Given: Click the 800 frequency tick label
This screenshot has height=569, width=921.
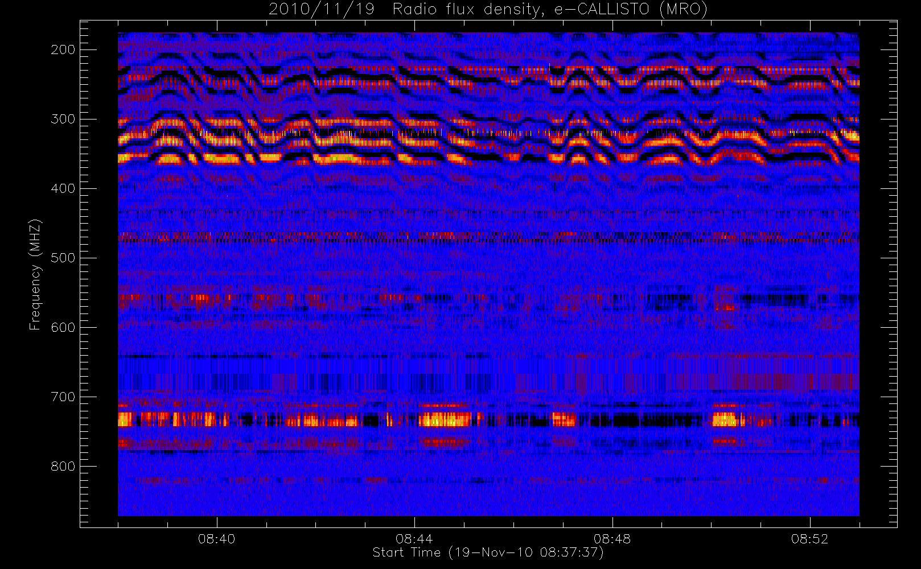Looking at the screenshot, I should tap(63, 466).
